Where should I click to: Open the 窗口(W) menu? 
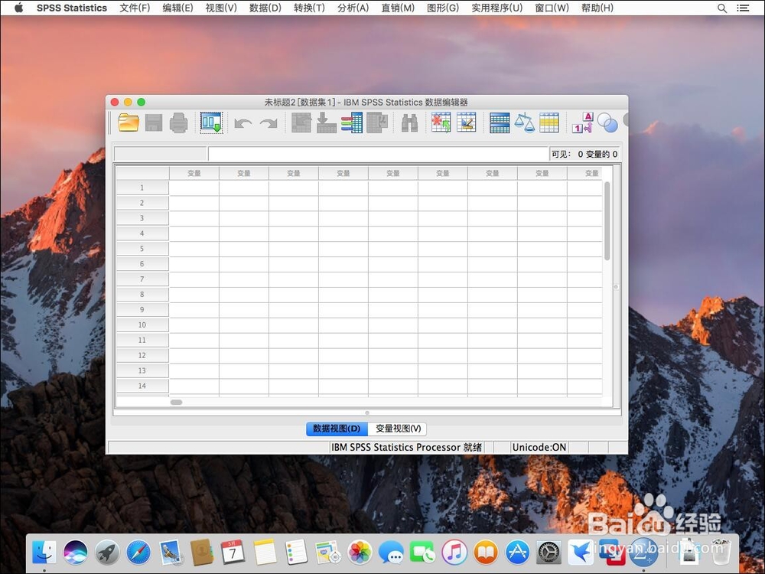click(552, 8)
